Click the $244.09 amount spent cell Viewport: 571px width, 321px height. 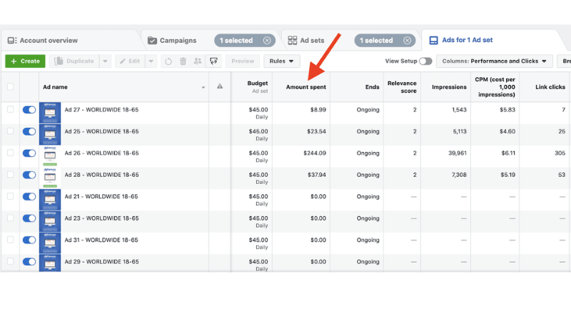point(315,153)
